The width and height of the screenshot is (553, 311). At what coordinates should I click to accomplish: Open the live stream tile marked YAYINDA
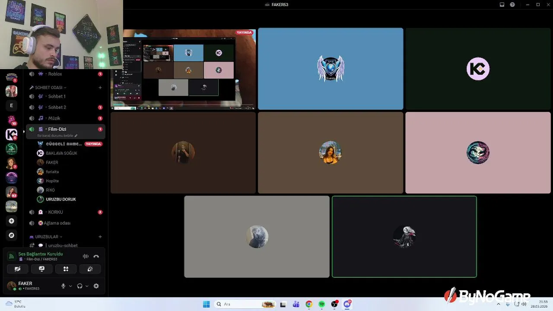[183, 69]
